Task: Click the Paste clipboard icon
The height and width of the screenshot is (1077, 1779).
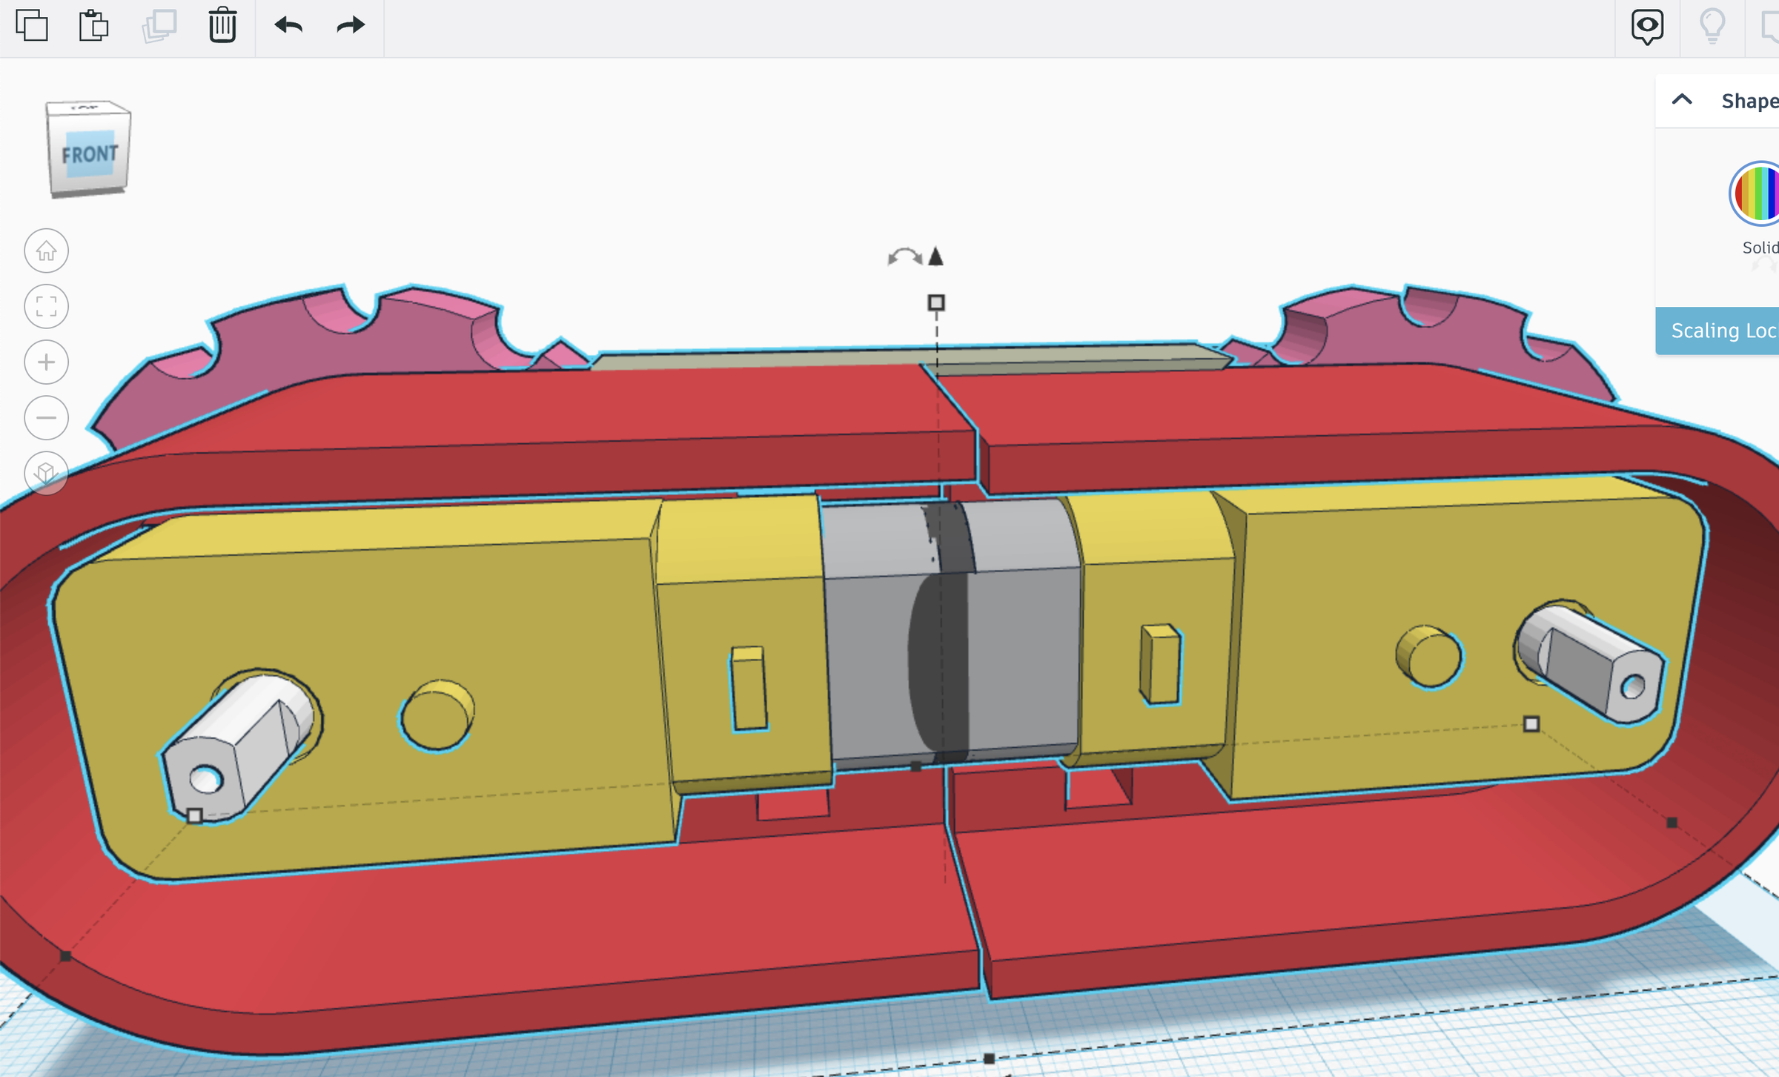Action: point(94,26)
